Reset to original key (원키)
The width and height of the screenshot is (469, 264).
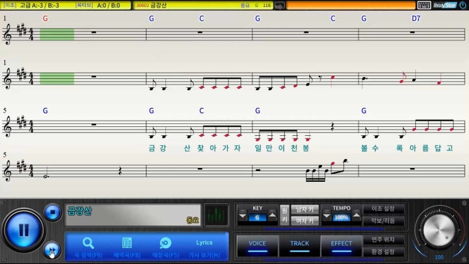(285, 215)
